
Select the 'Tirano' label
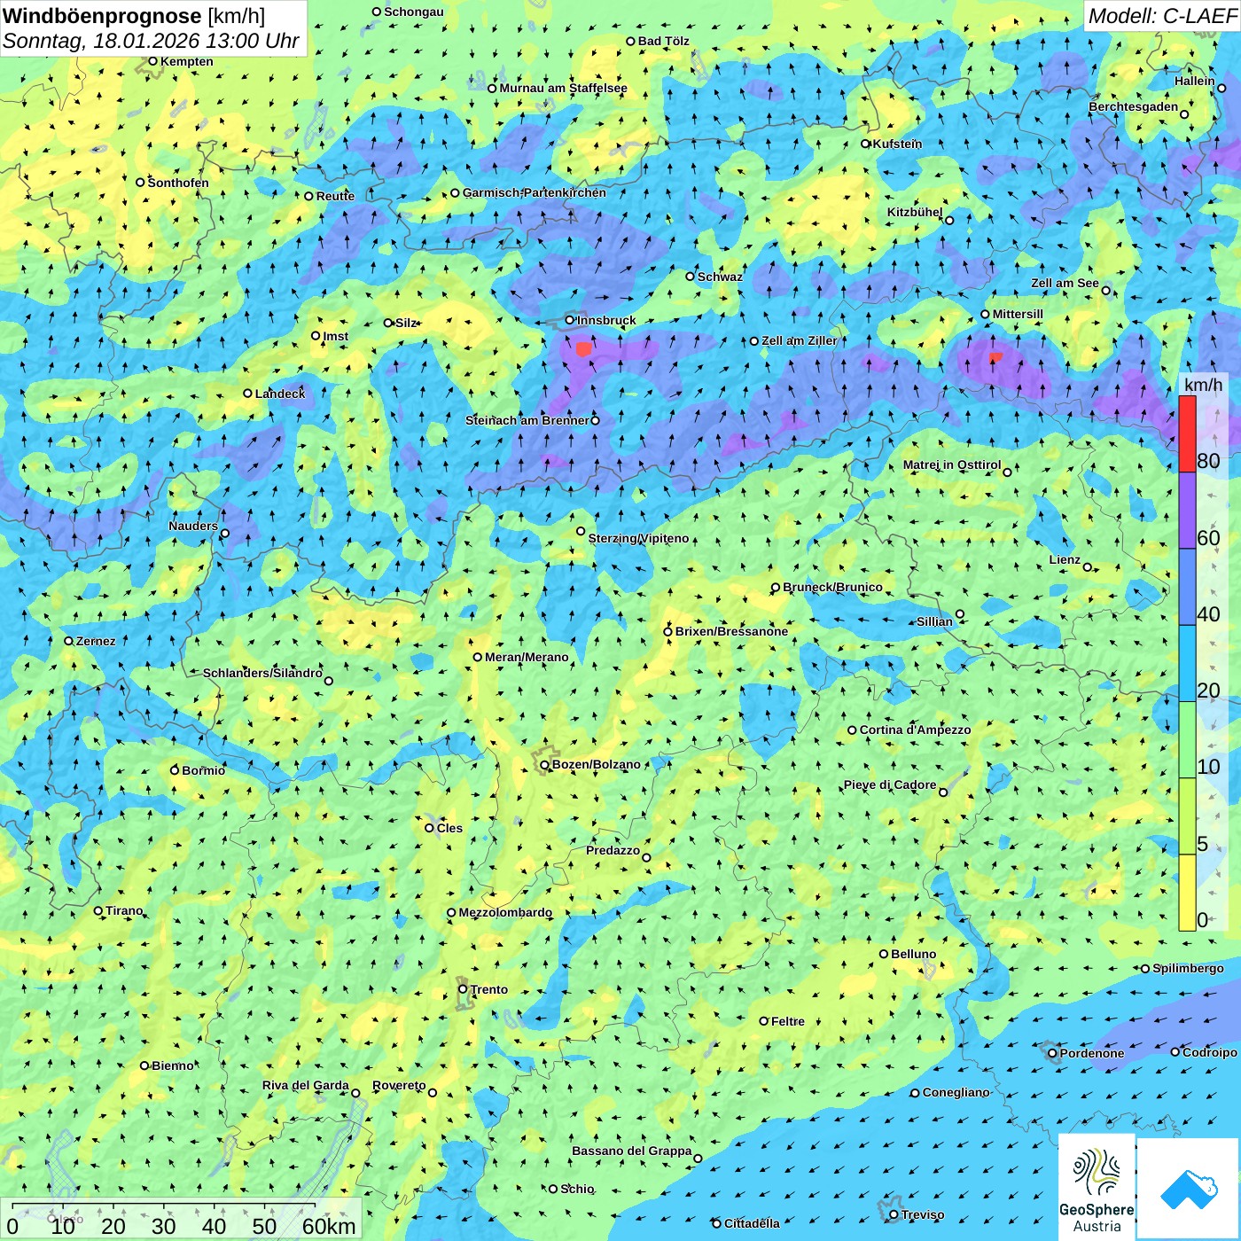pyautogui.click(x=124, y=910)
